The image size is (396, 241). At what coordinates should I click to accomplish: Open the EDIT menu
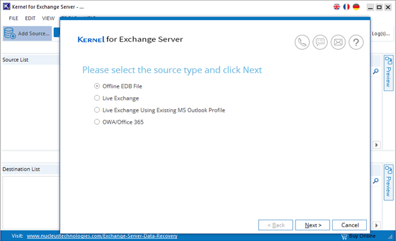pos(30,18)
